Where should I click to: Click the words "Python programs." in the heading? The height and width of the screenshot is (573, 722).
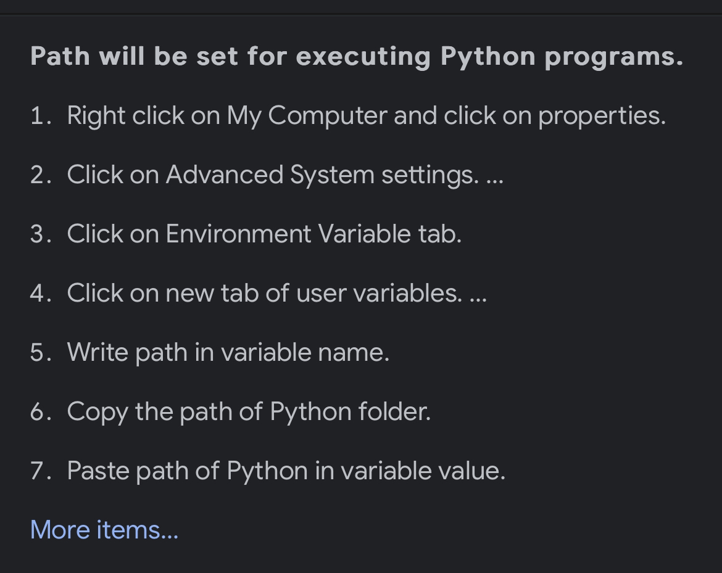click(x=562, y=57)
